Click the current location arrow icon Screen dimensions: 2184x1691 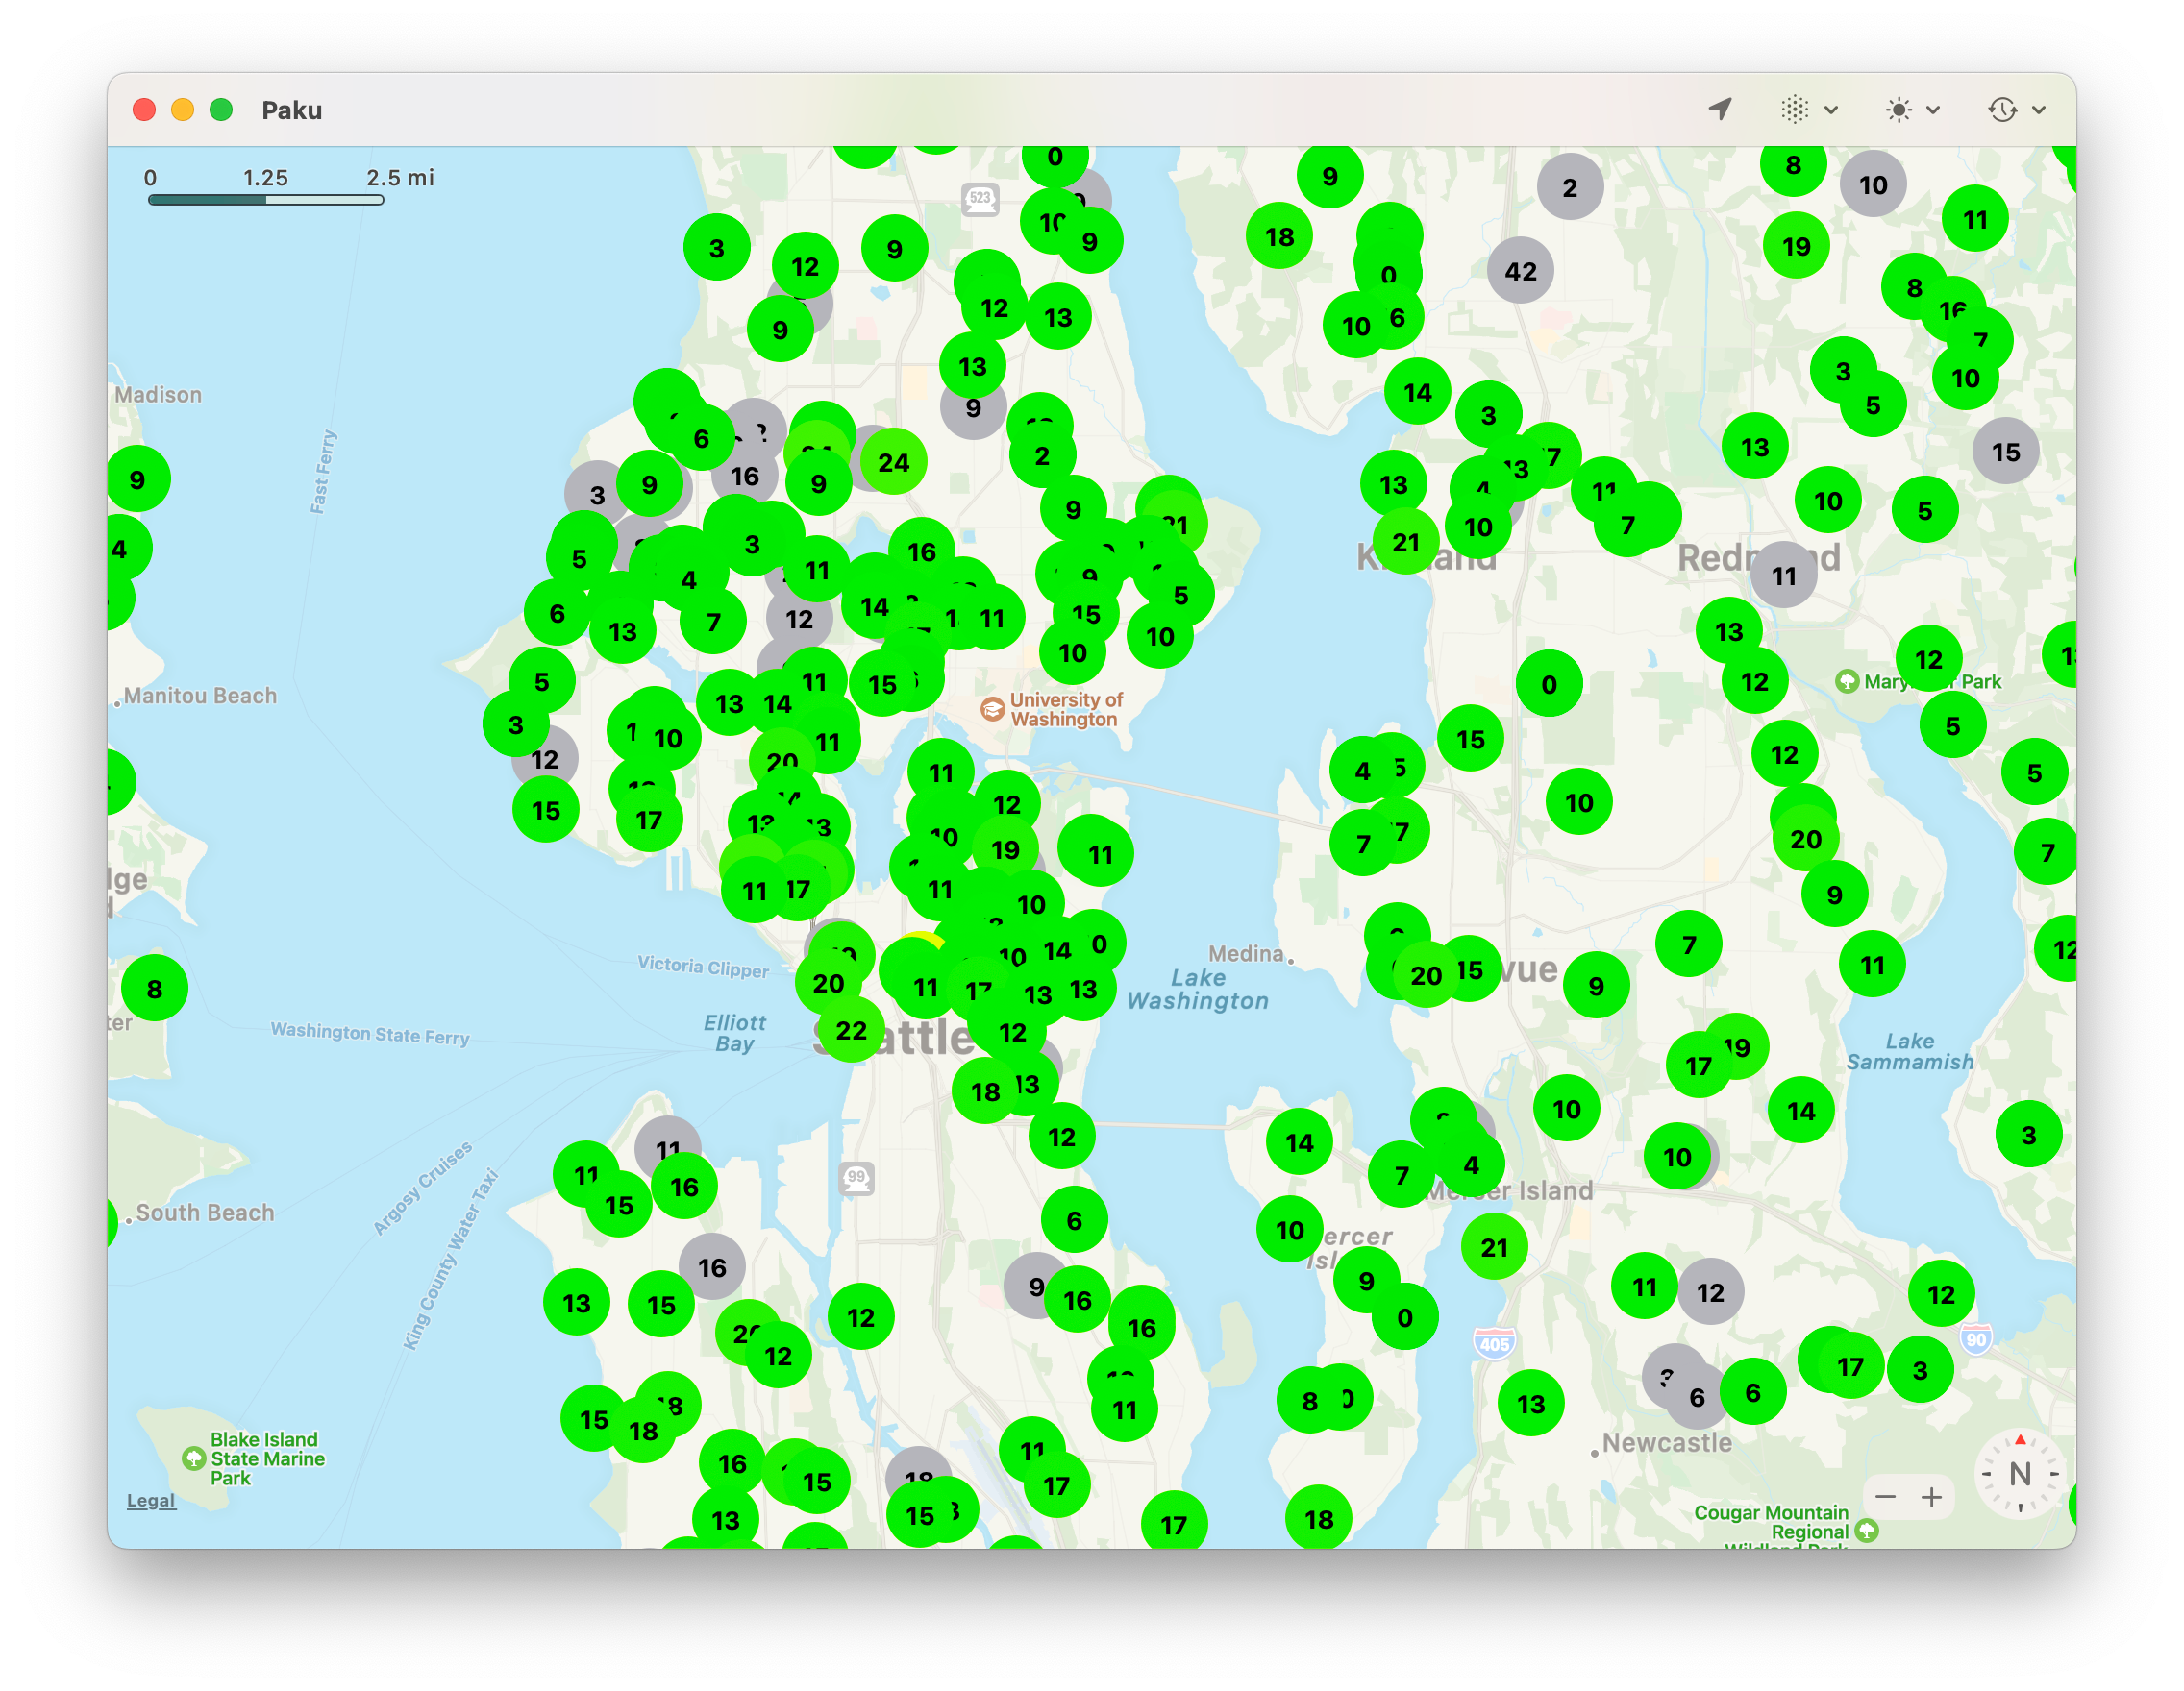(1720, 110)
